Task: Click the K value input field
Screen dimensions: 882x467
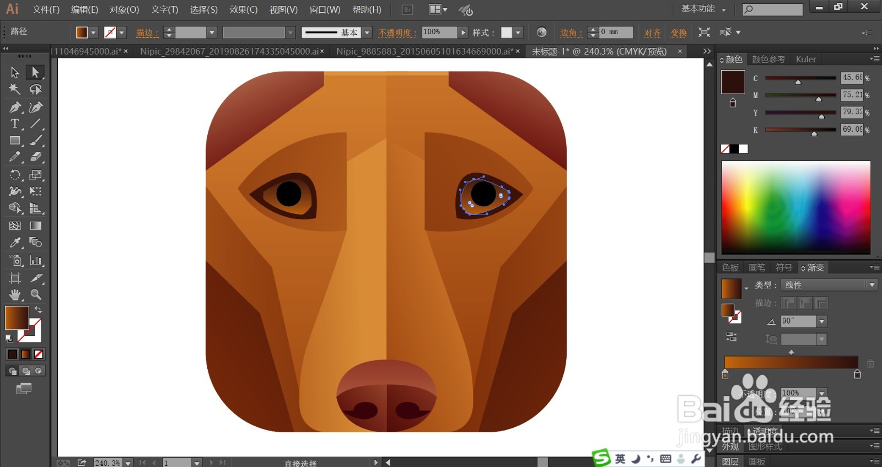Action: 852,130
